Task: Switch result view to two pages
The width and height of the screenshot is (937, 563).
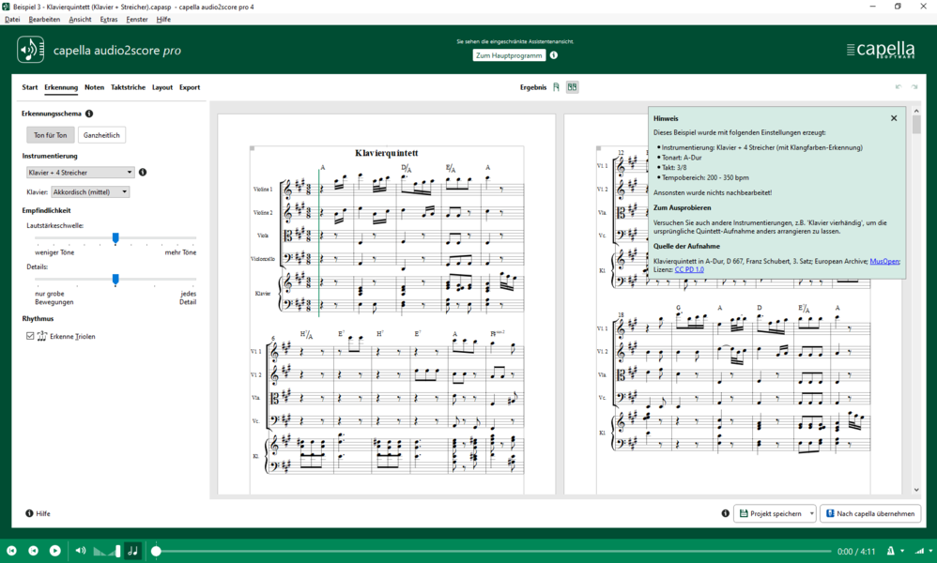Action: click(x=572, y=87)
